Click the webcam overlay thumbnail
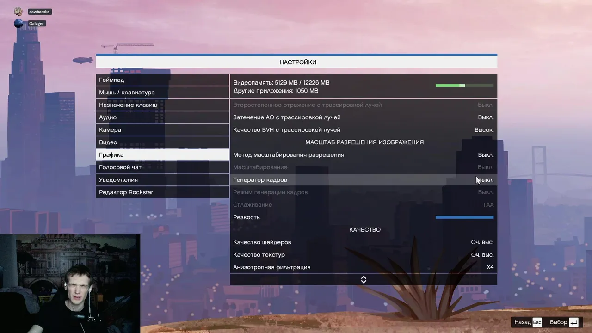The width and height of the screenshot is (592, 333). click(70, 284)
